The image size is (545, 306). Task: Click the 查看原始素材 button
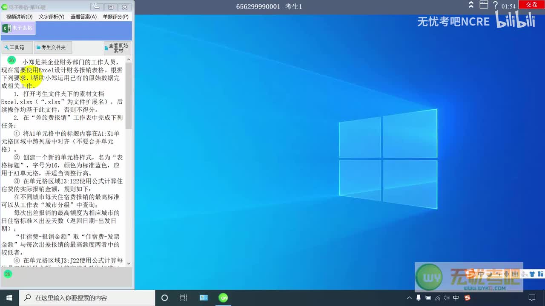click(x=118, y=48)
